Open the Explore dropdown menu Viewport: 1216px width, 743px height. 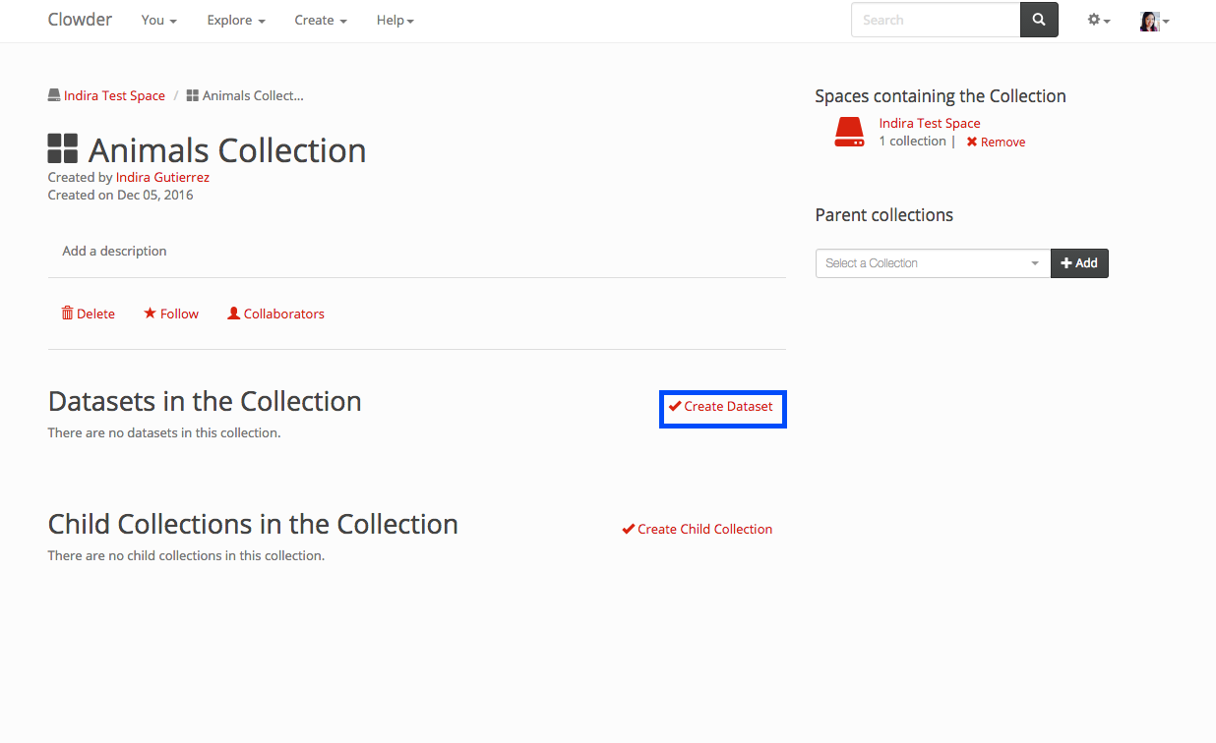coord(236,20)
